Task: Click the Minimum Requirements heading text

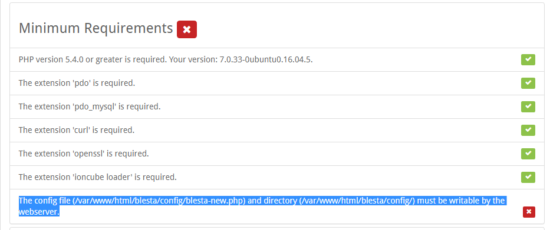Action: 95,28
